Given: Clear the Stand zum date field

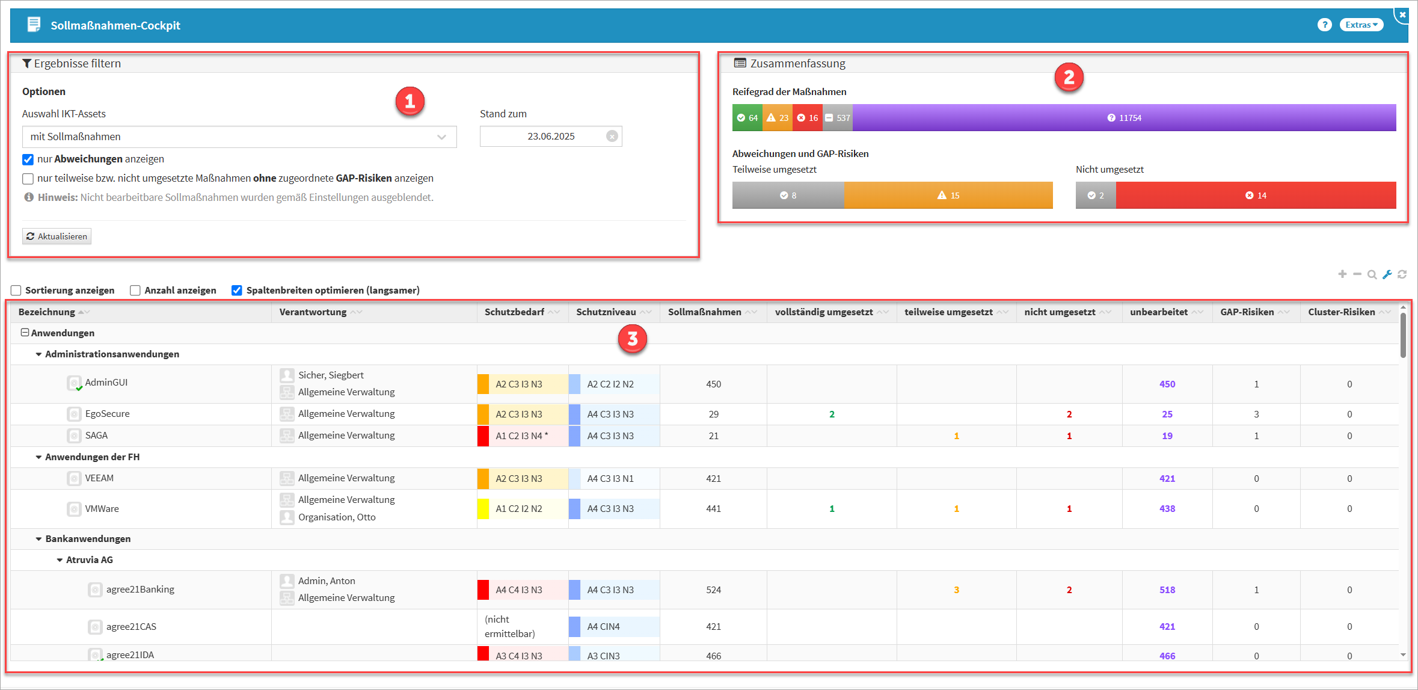Looking at the screenshot, I should (612, 137).
